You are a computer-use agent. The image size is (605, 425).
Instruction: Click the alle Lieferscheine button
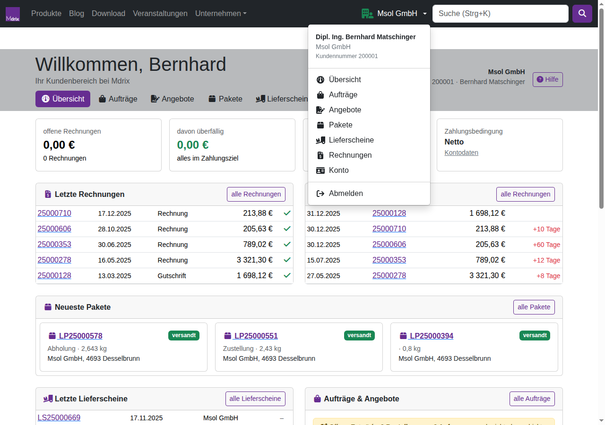(255, 399)
